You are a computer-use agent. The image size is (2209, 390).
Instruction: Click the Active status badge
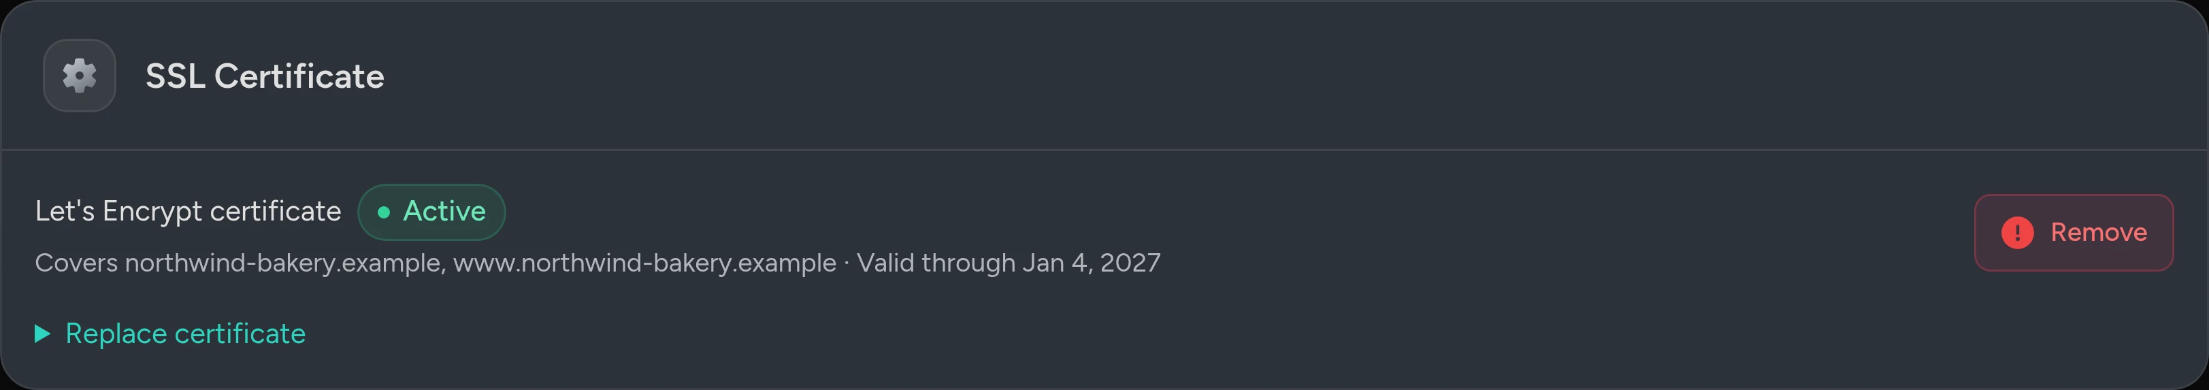tap(431, 212)
